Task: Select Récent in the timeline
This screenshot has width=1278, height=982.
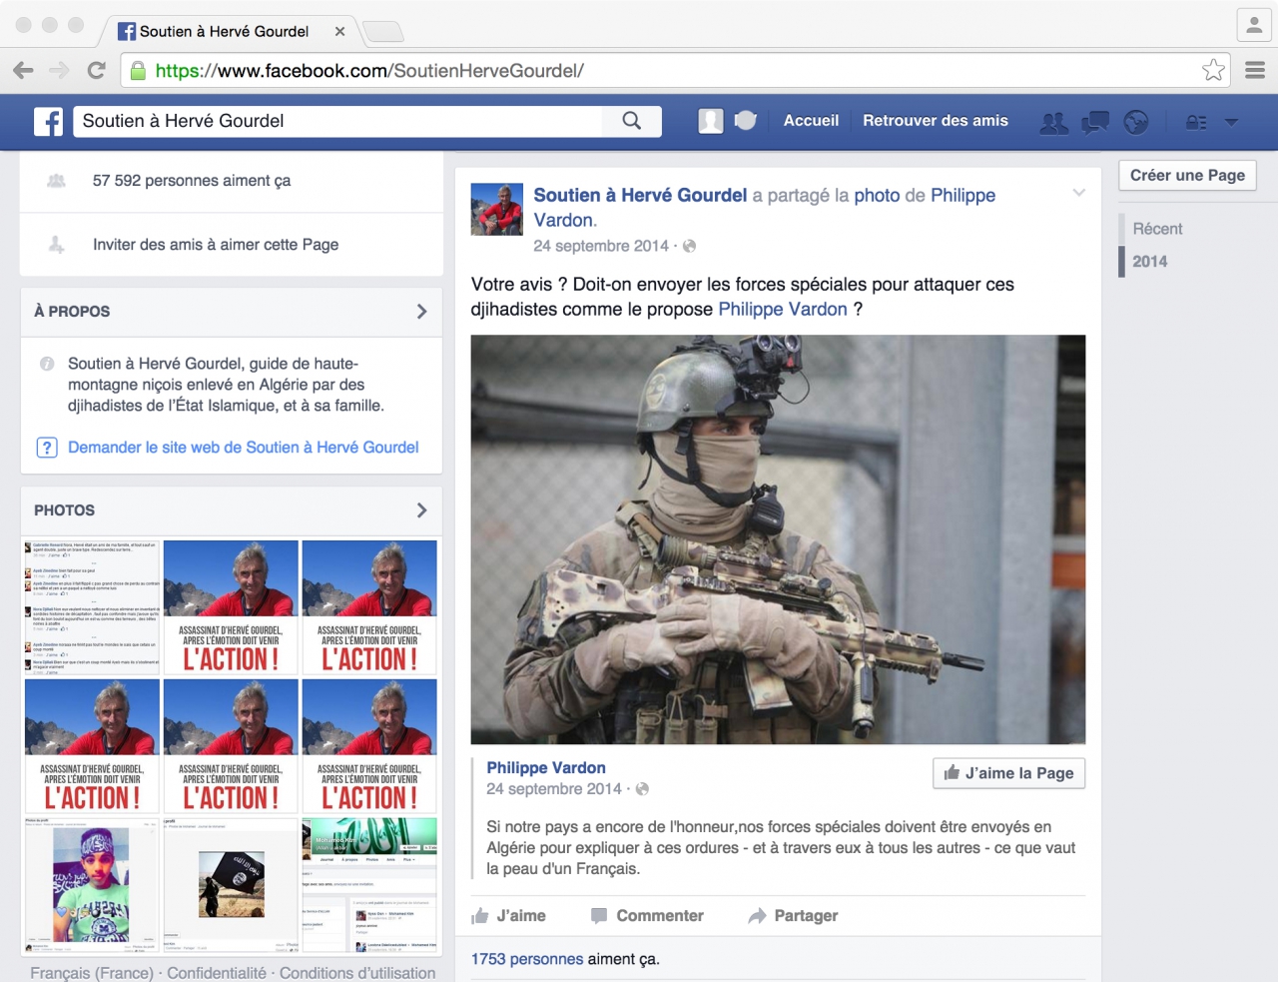Action: tap(1157, 229)
